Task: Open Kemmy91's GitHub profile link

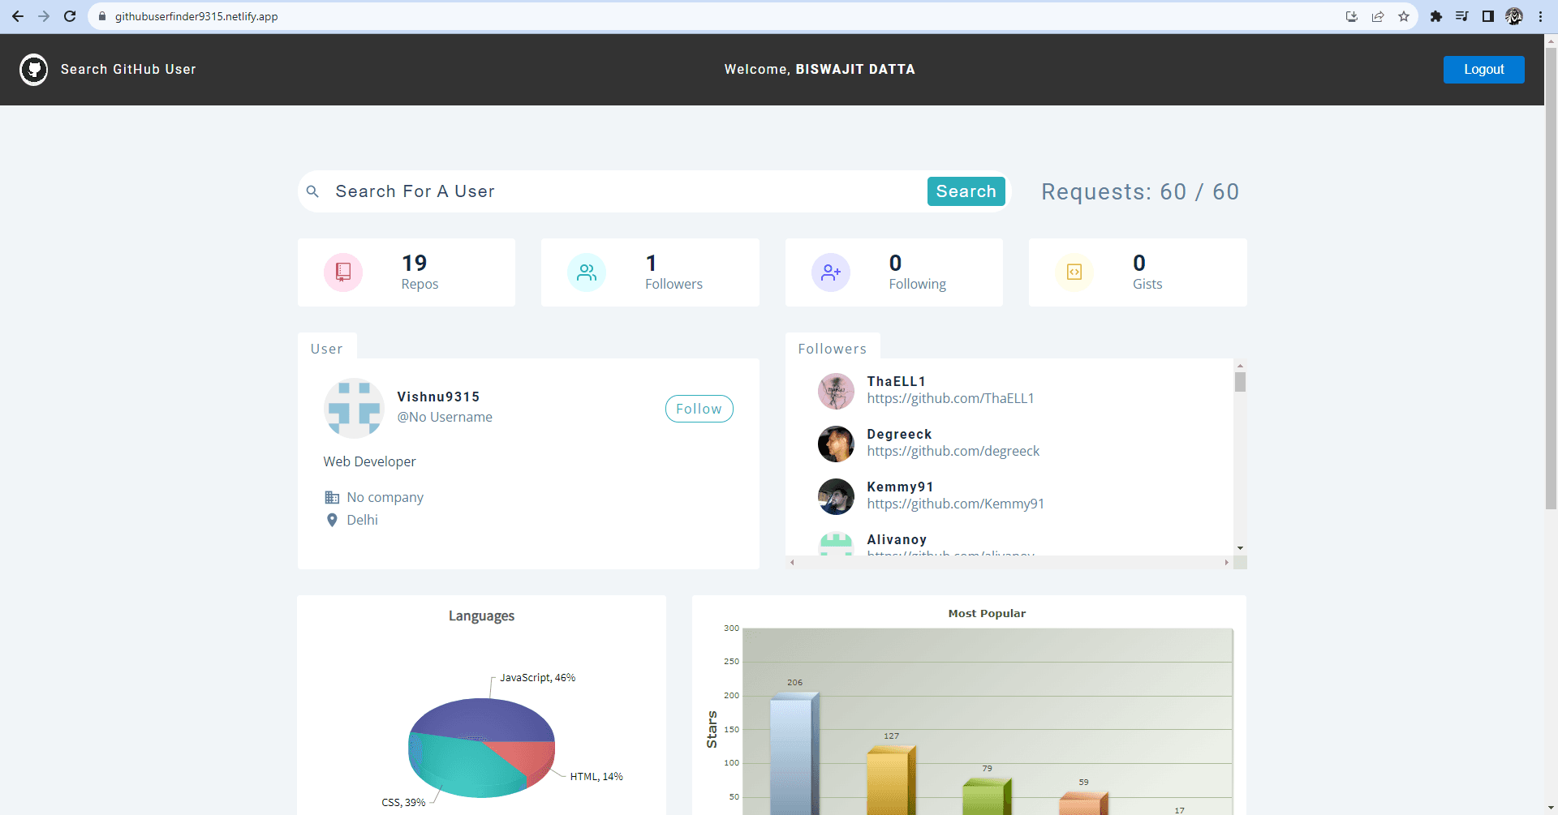Action: (955, 504)
